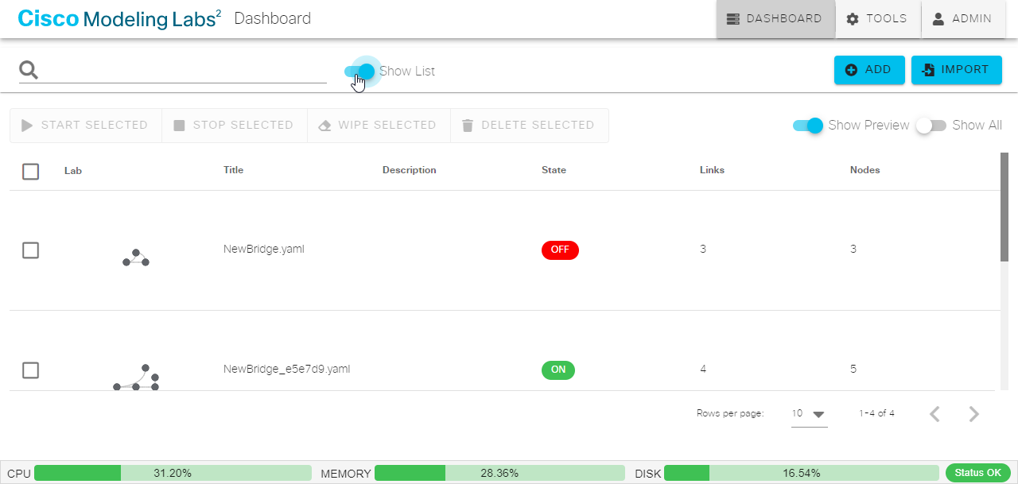This screenshot has height=484, width=1018.
Task: Click Wipe Selected button
Action: [379, 126]
